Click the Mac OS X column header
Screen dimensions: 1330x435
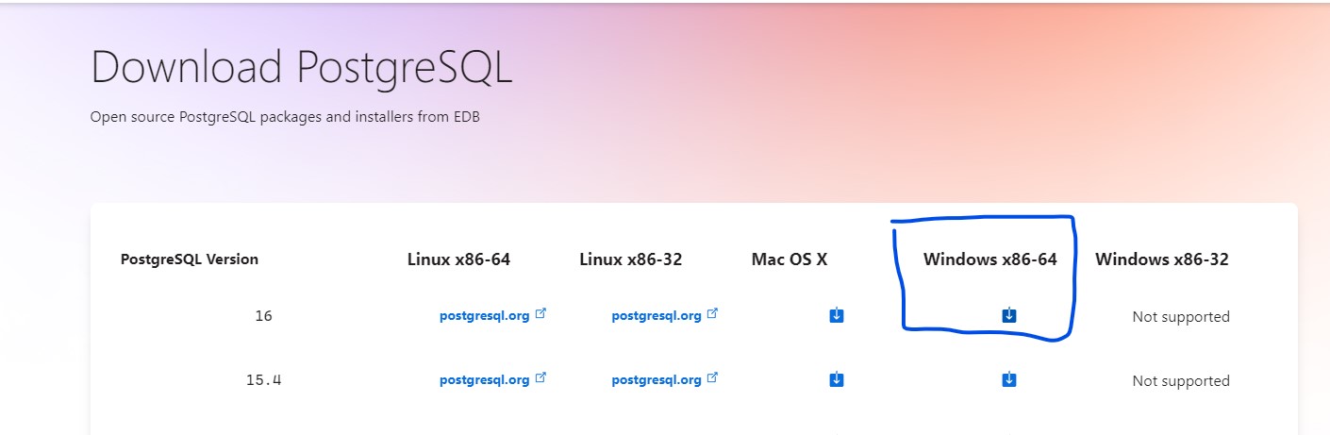click(x=790, y=259)
